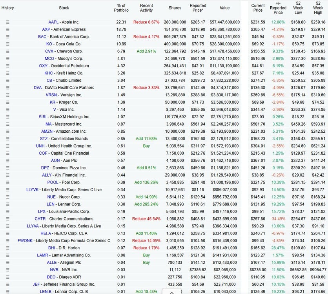Select 'Buy' activity for United Health

pos(146,146)
